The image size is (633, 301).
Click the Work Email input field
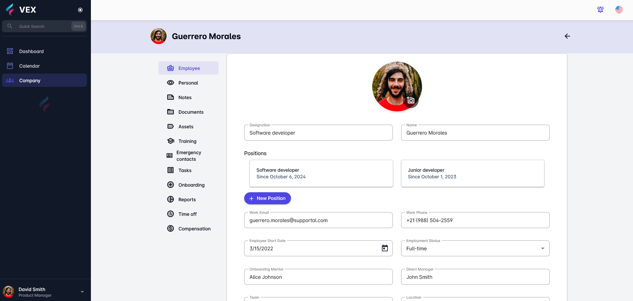point(318,220)
